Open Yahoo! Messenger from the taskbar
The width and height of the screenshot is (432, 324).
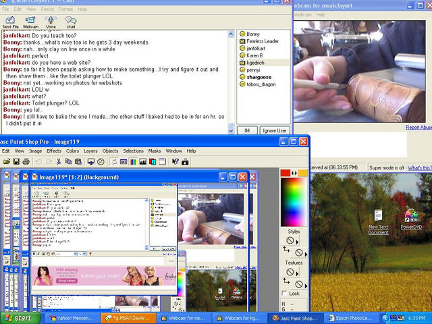(71, 318)
